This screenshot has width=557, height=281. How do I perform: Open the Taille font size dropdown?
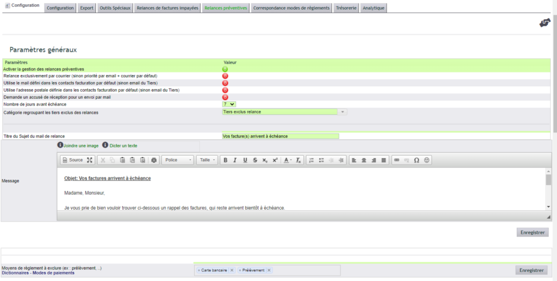(x=207, y=160)
